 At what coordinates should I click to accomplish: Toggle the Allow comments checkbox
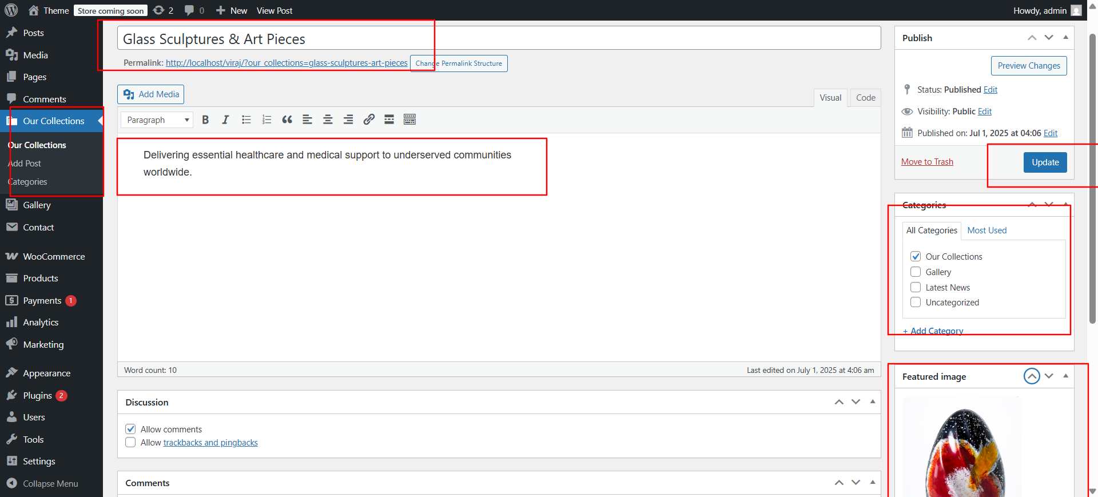click(x=130, y=429)
